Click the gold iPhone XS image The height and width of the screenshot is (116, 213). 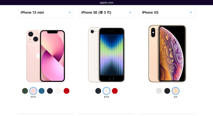click(x=167, y=54)
